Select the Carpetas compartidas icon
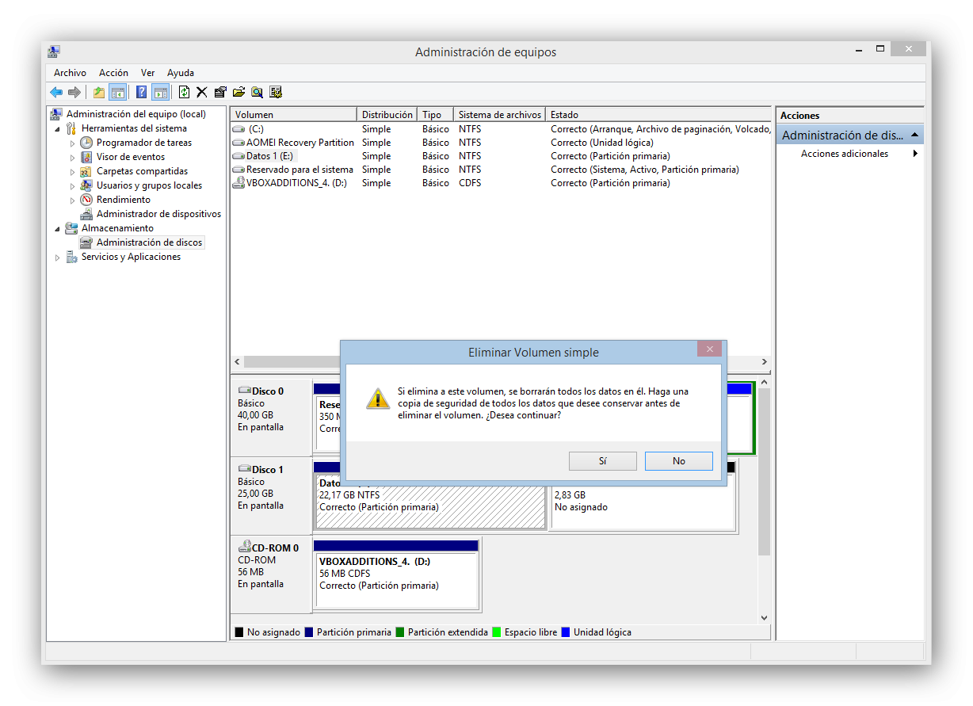This screenshot has width=973, height=706. [86, 171]
